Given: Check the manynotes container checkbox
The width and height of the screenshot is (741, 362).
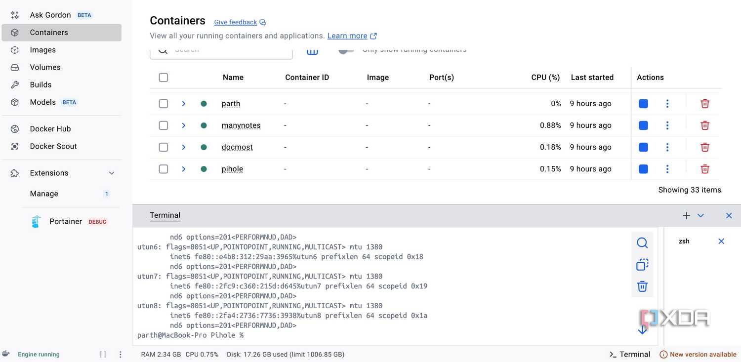Looking at the screenshot, I should click(164, 125).
